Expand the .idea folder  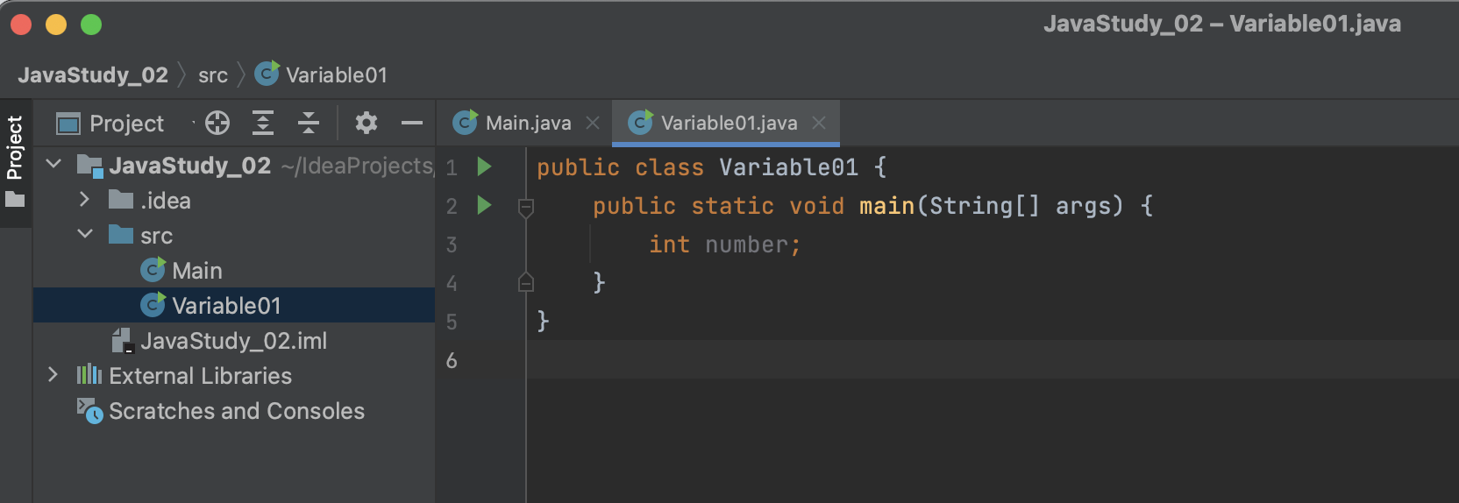click(84, 200)
